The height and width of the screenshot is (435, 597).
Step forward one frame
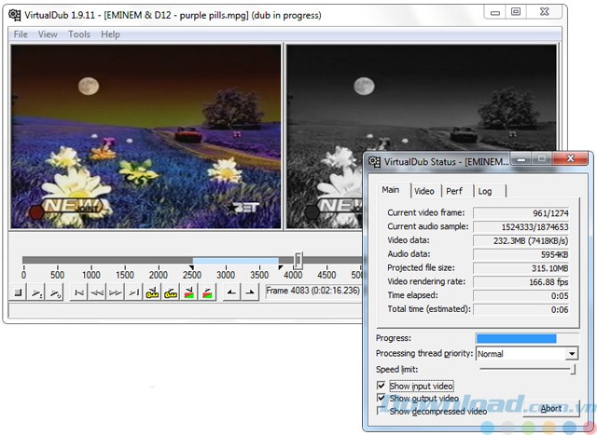click(x=116, y=292)
